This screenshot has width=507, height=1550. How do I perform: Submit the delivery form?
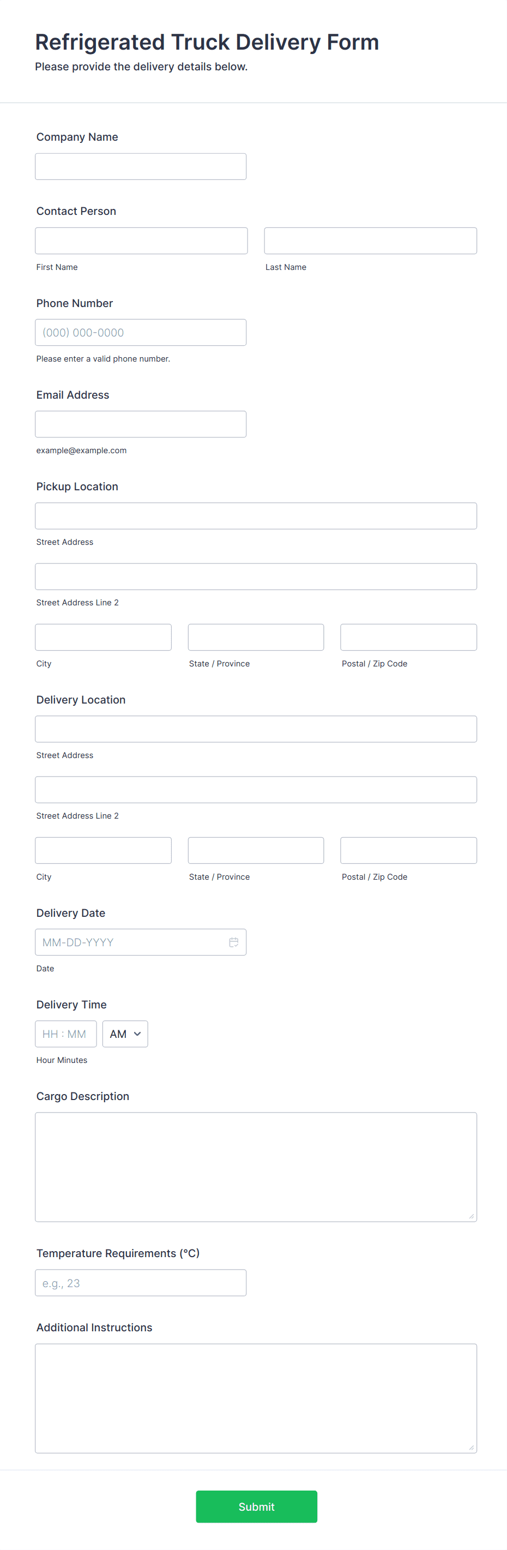tap(256, 1506)
